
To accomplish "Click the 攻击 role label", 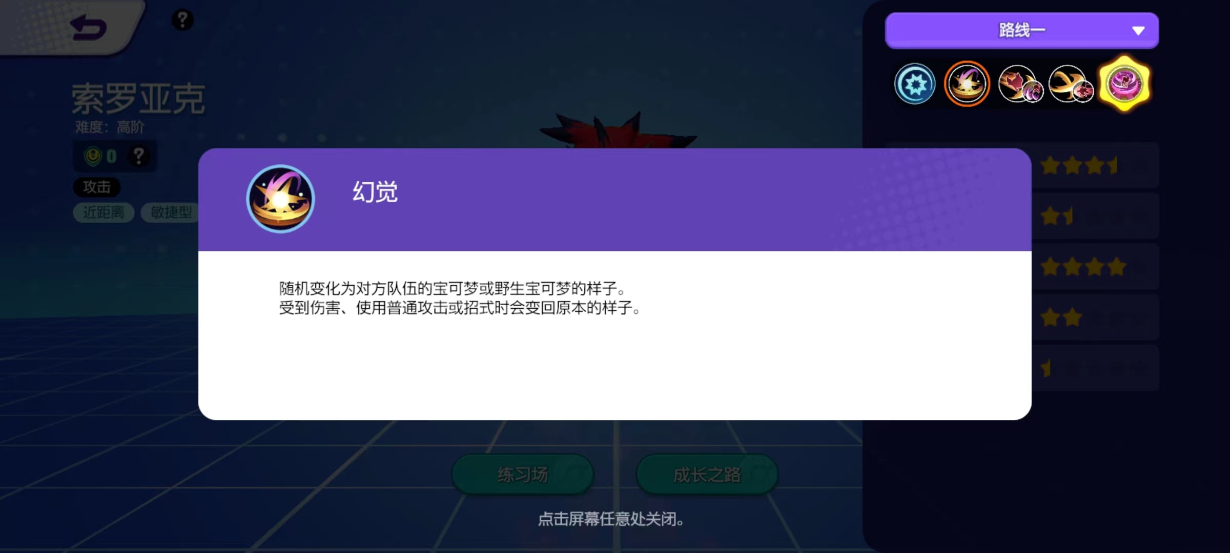I will (x=97, y=187).
